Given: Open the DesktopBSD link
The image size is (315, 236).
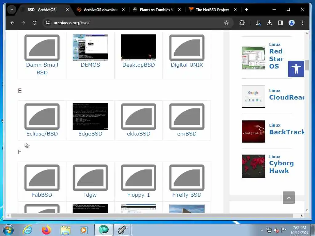Looking at the screenshot, I should click(139, 65).
